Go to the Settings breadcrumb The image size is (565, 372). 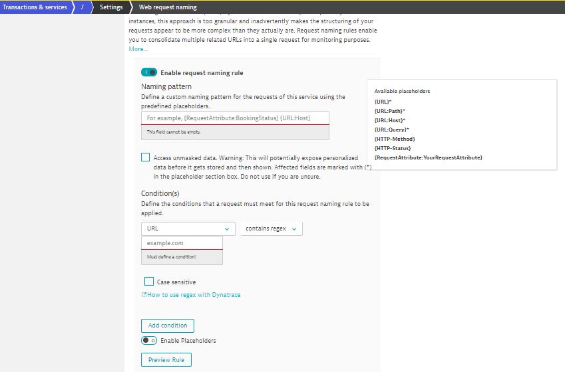coord(110,7)
